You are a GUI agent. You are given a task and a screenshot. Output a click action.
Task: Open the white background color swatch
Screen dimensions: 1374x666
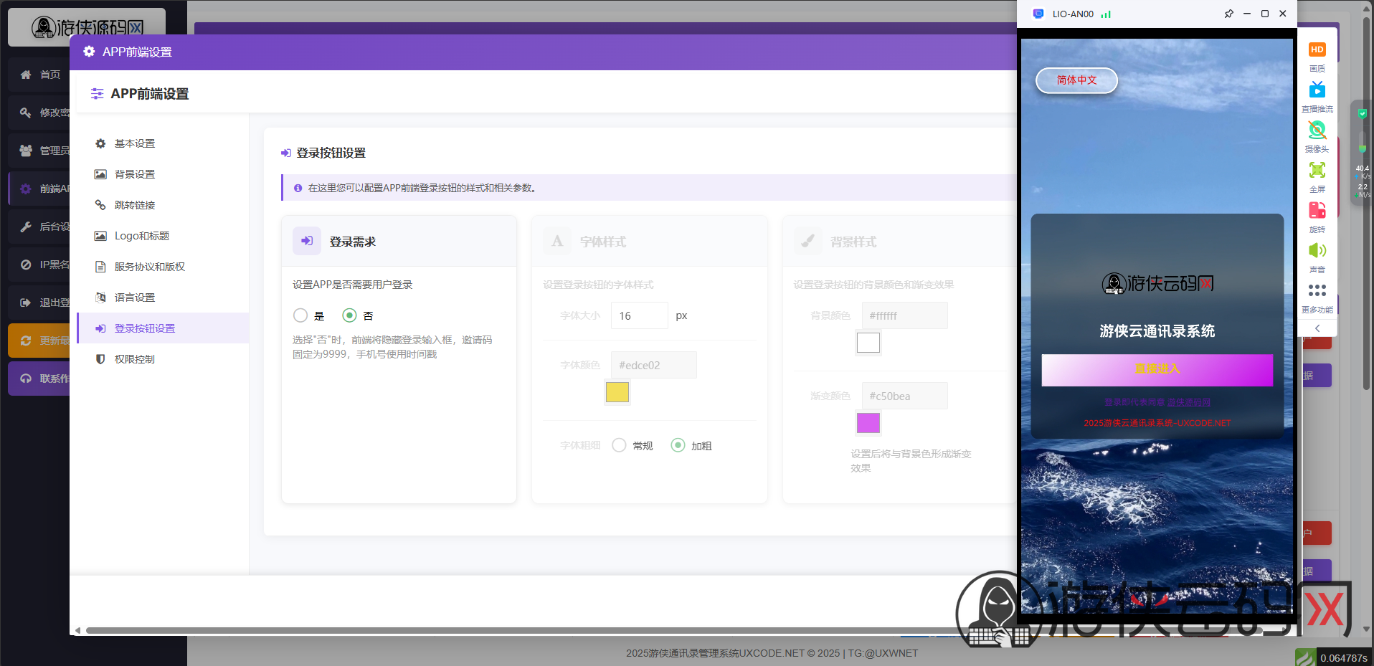click(868, 343)
